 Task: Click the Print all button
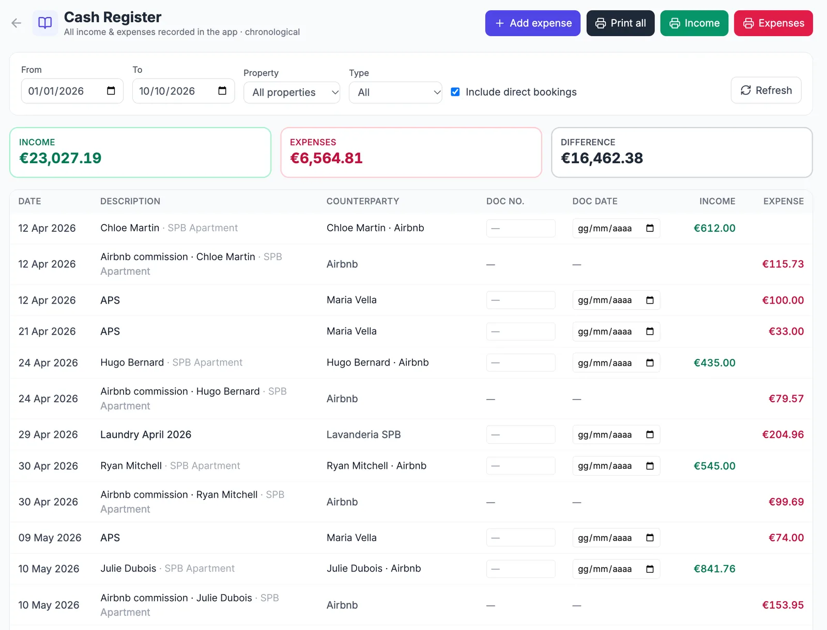621,23
